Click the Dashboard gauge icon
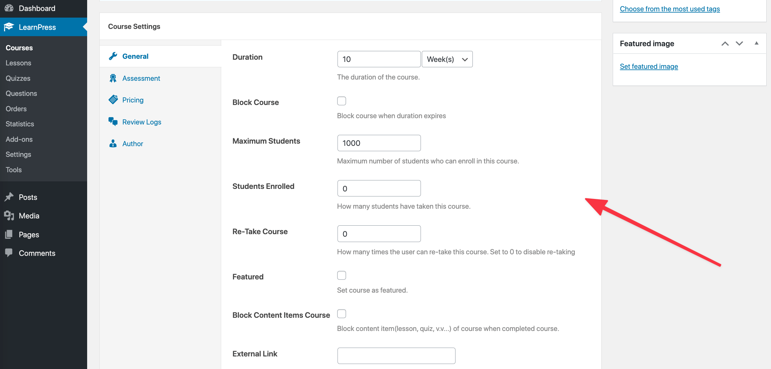 tap(9, 8)
